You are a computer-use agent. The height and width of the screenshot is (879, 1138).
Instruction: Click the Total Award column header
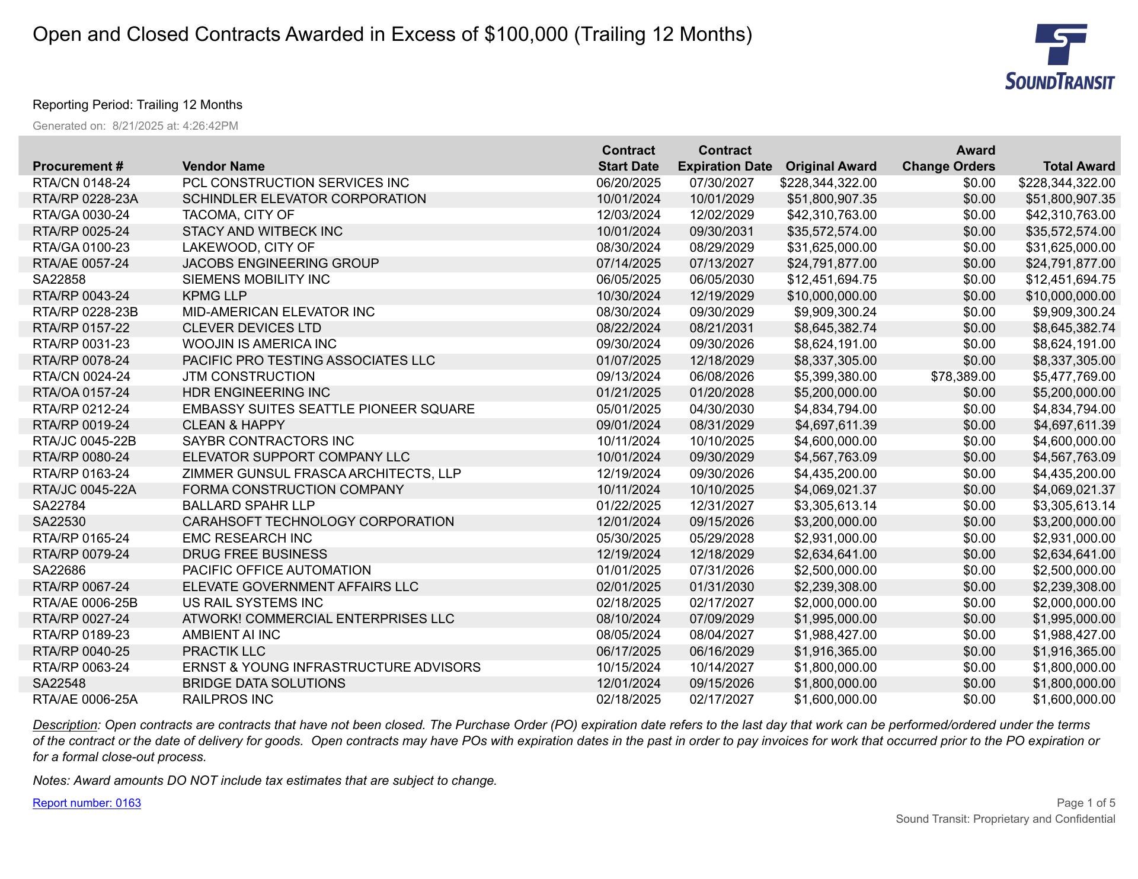click(x=1079, y=166)
